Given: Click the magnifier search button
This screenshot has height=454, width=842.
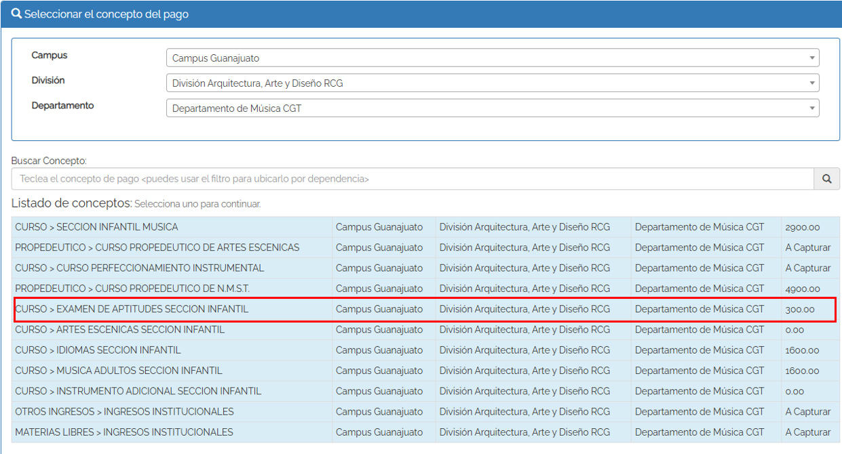Looking at the screenshot, I should coord(826,179).
